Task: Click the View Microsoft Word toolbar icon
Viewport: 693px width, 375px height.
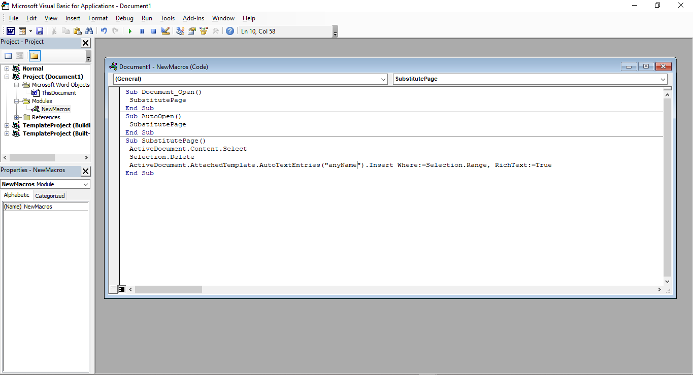Action: pyautogui.click(x=10, y=31)
